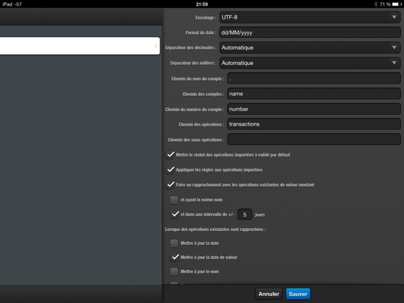Check 'Mettre à jour la date' option
This screenshot has width=404, height=303.
(x=174, y=242)
